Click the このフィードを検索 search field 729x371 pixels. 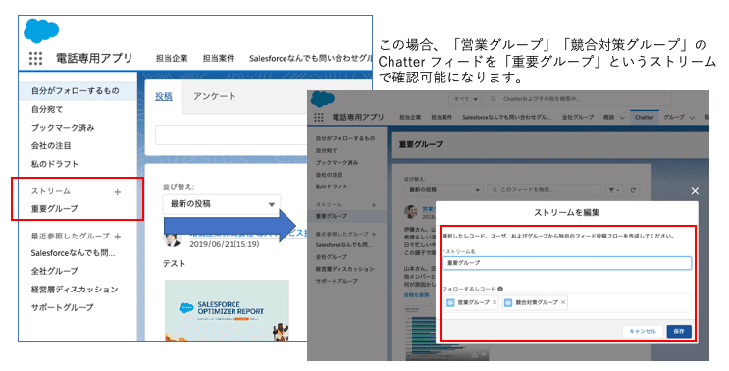(544, 190)
